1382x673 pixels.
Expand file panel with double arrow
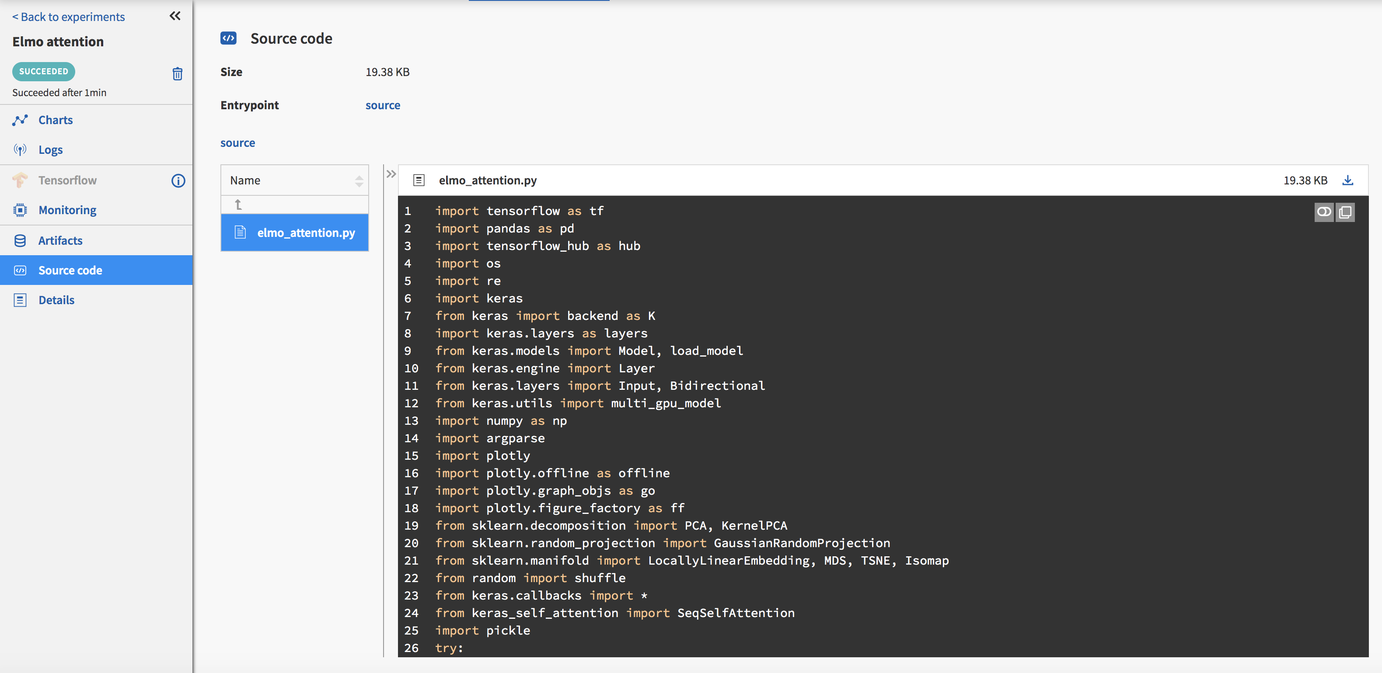(x=391, y=174)
